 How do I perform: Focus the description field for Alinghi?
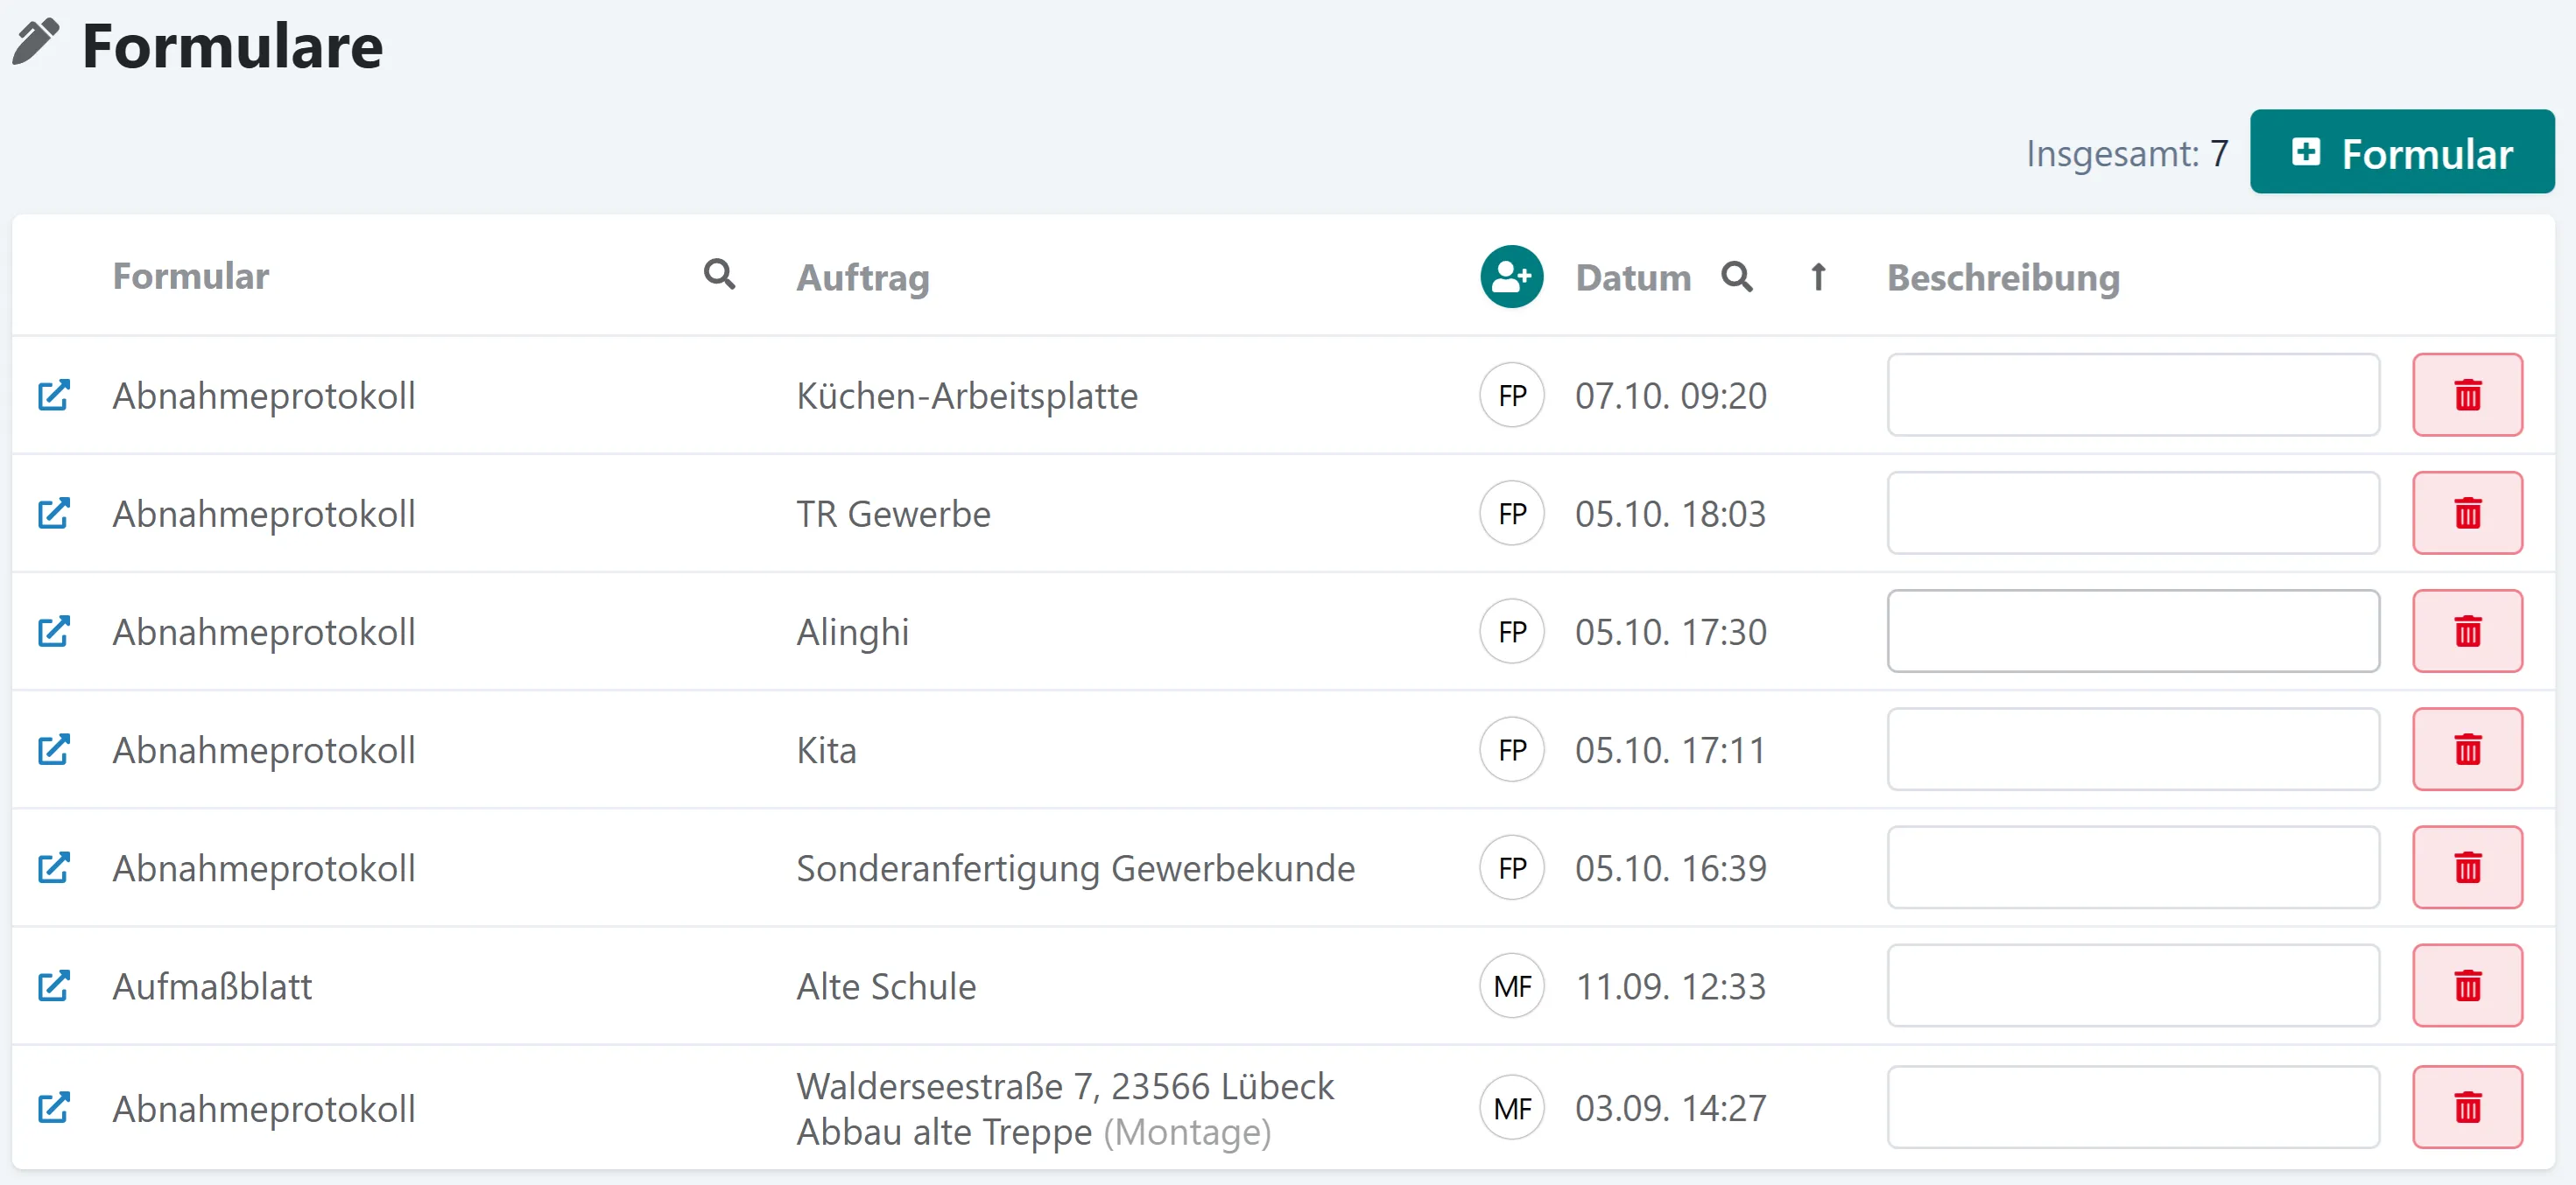2132,632
